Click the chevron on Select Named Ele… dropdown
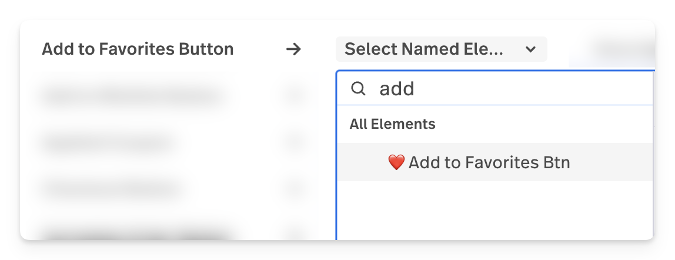The width and height of the screenshot is (675, 260). [x=531, y=49]
